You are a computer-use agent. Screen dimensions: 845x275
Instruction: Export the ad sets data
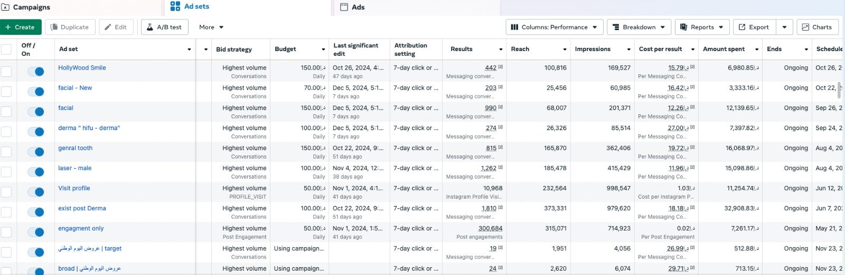pyautogui.click(x=753, y=27)
